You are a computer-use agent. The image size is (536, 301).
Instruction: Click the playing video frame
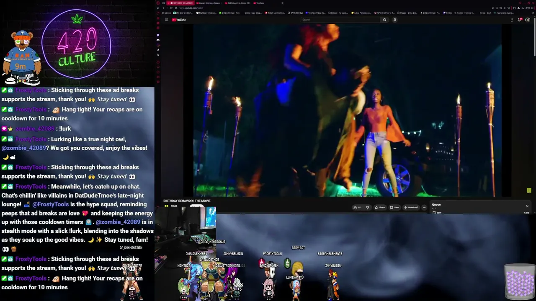click(x=348, y=110)
